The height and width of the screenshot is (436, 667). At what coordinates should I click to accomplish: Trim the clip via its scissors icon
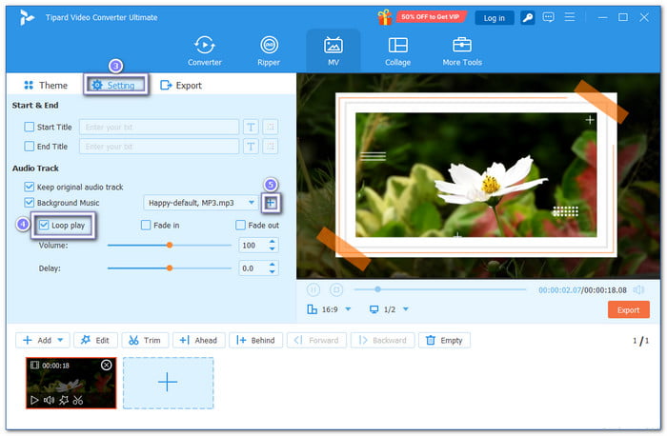point(78,400)
